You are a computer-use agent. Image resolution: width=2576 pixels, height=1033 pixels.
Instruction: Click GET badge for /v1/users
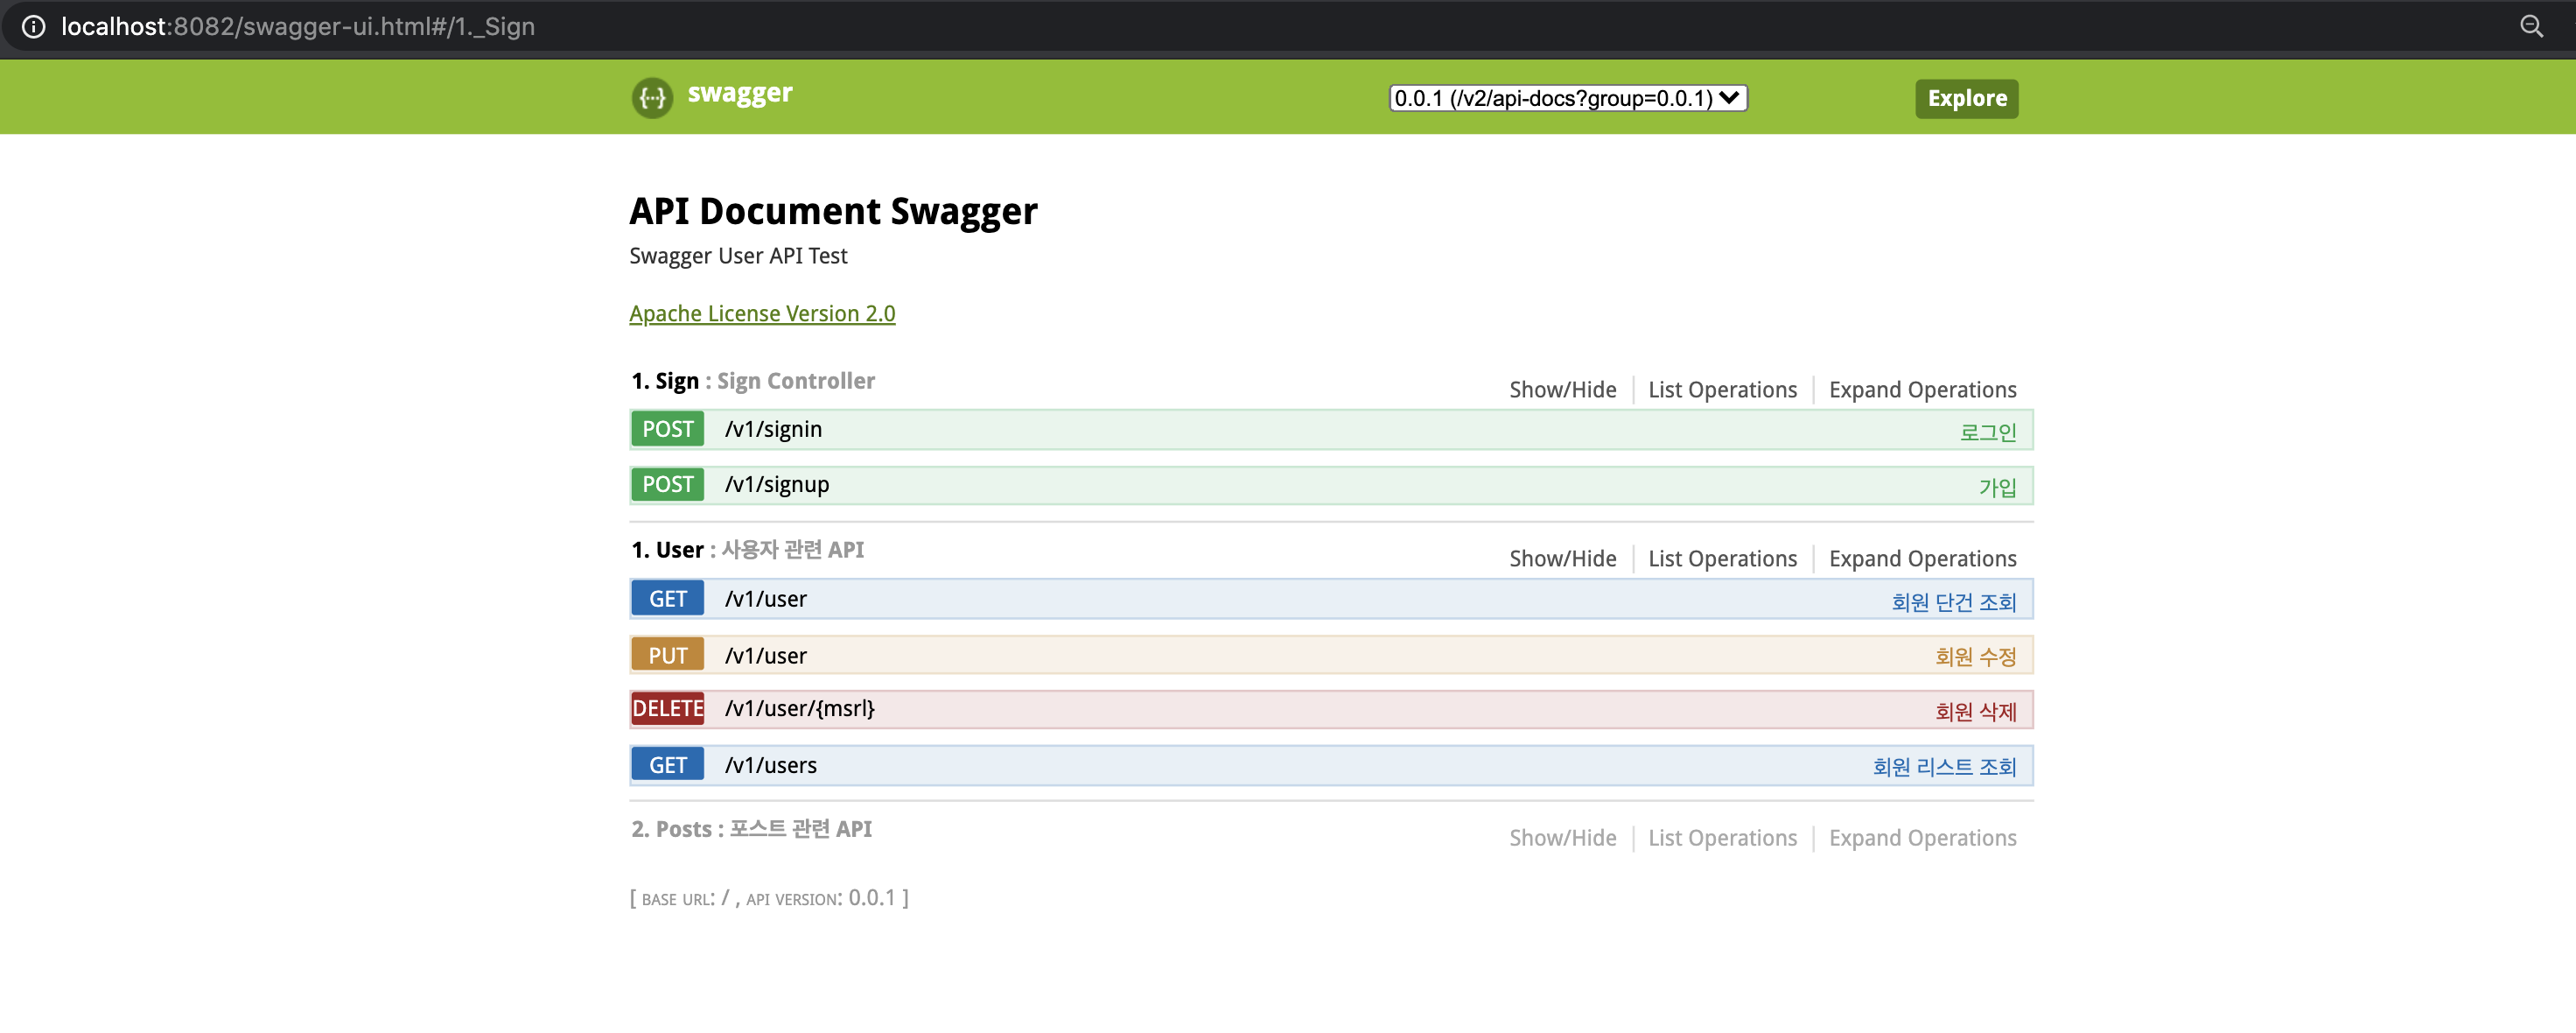[667, 765]
